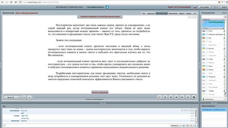Click chat message 'Классно' from Валентина
Screen dimensions: 228x128
[x=24, y=121]
